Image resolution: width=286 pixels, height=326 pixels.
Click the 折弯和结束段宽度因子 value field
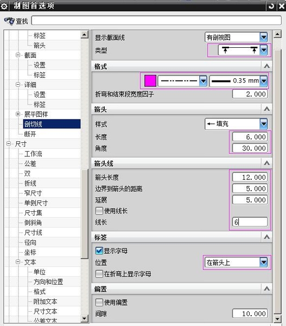pyautogui.click(x=250, y=94)
